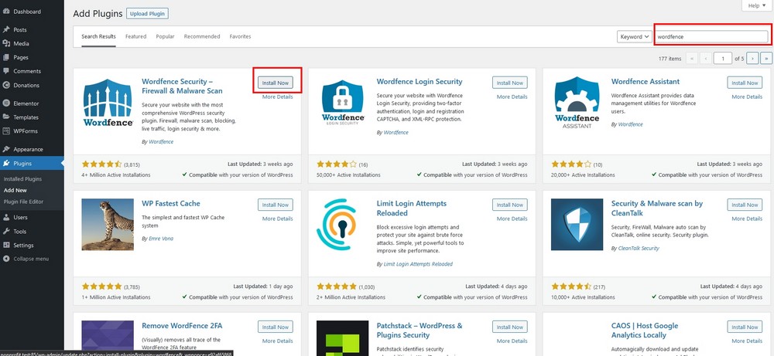Install CAOS Host Google Analytics Locally
This screenshot has width=774, height=356.
tap(745, 327)
